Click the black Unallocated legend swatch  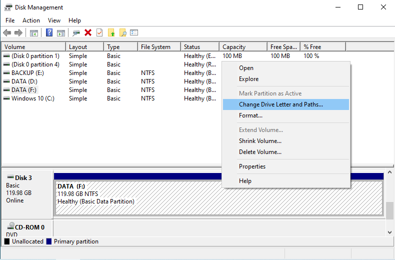7,241
